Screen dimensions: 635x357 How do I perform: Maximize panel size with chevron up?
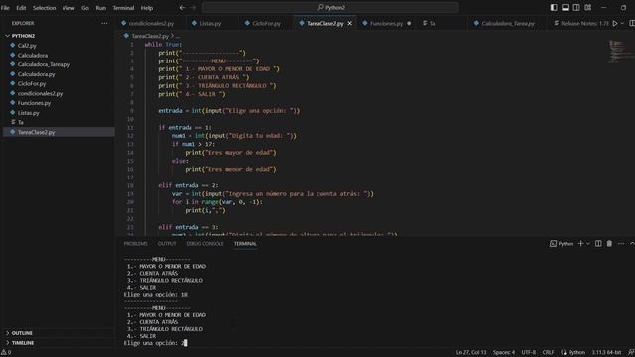tap(632, 244)
